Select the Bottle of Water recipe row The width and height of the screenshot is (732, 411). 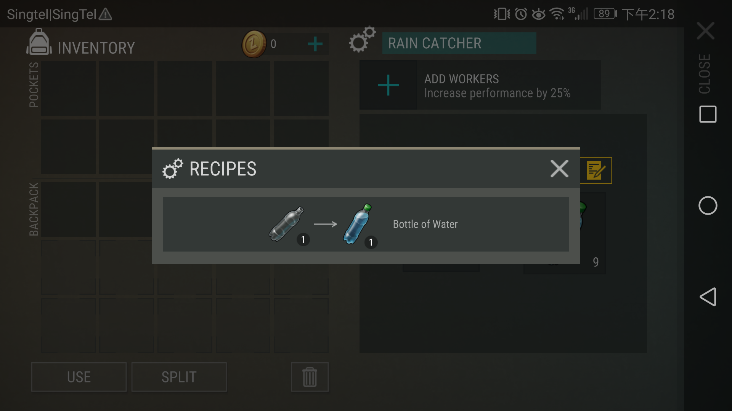(366, 224)
